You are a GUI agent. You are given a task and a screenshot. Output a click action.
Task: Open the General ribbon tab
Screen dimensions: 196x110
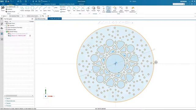pos(81,4)
